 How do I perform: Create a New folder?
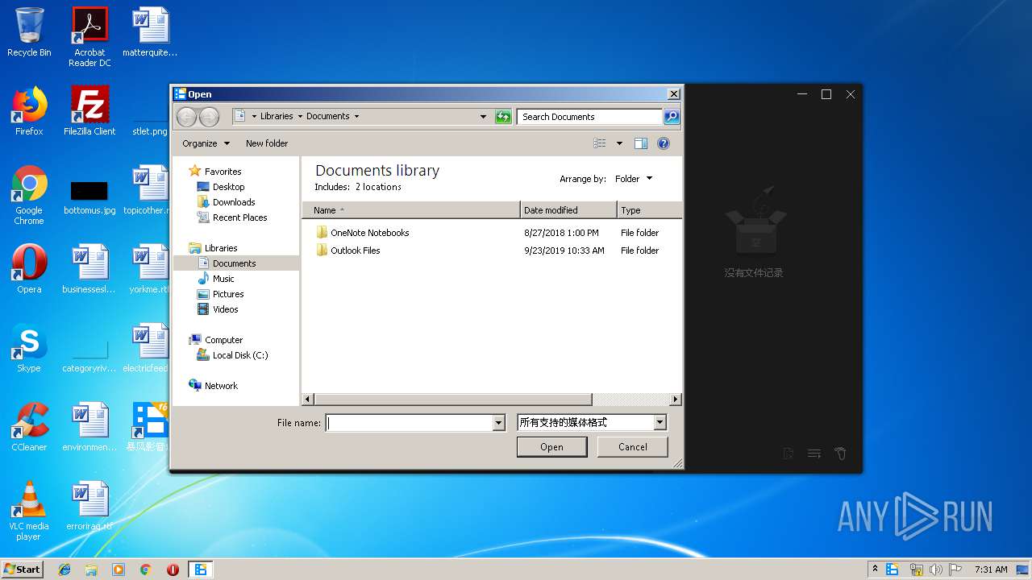coord(267,143)
